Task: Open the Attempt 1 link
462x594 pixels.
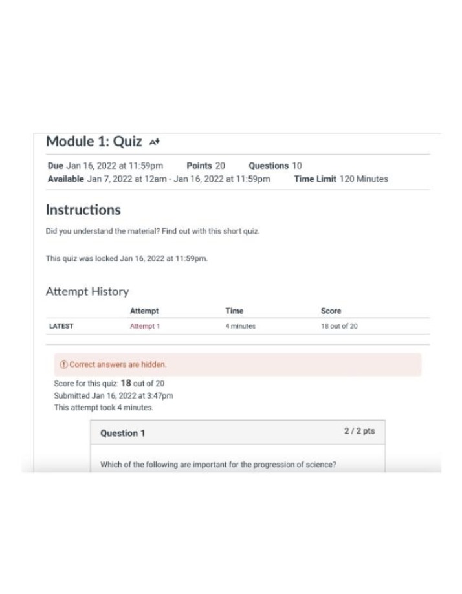Action: (x=145, y=326)
